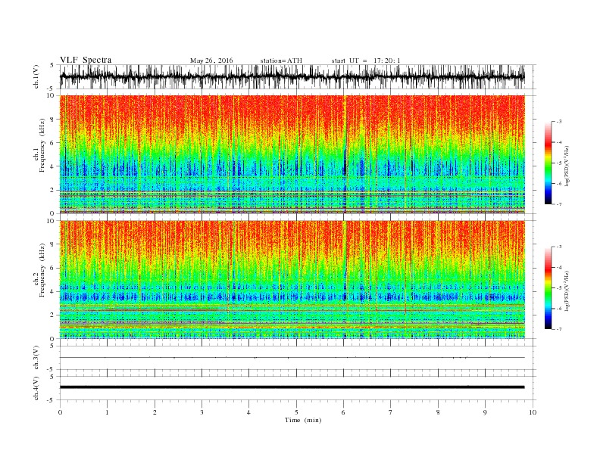Click the "-3" value on ch.1 colorbar
Viewport: 600px width, 463px height.
pos(558,122)
